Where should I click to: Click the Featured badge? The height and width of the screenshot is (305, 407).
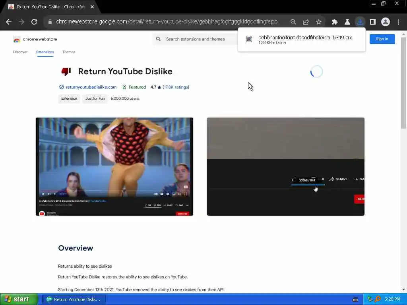(x=134, y=87)
